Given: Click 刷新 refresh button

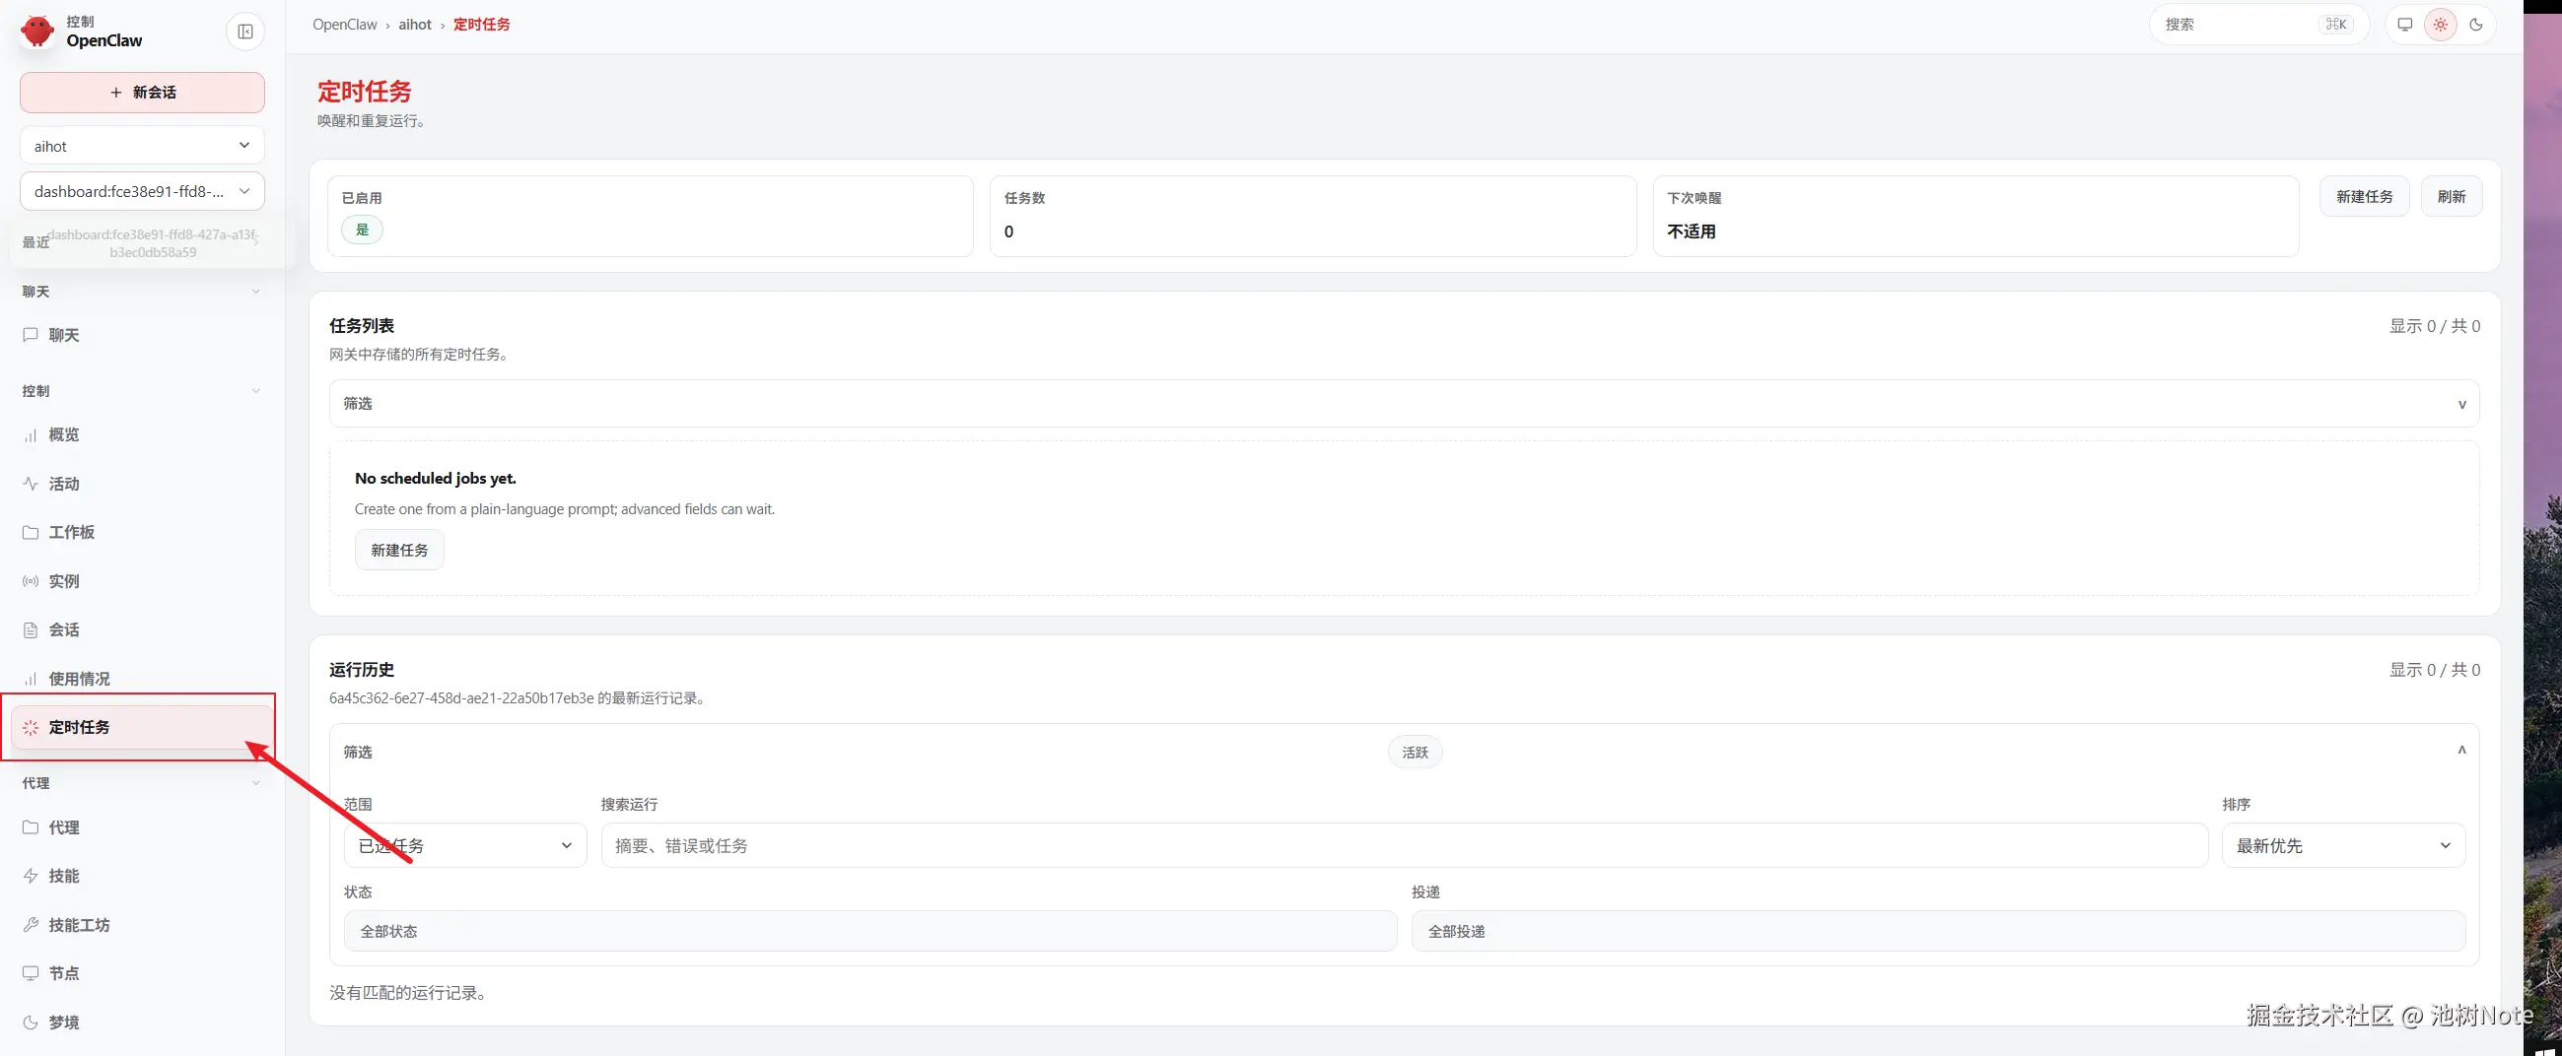Looking at the screenshot, I should point(2451,197).
